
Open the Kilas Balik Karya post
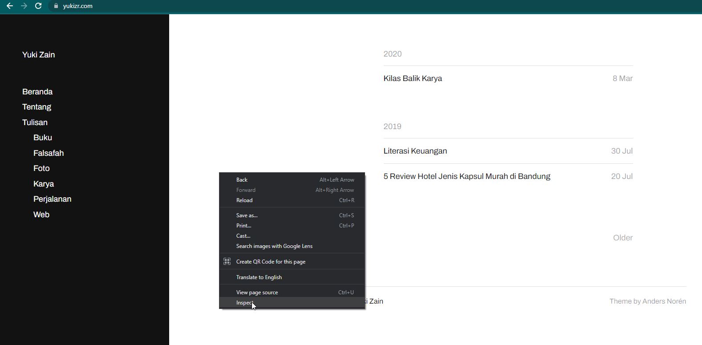(x=413, y=78)
